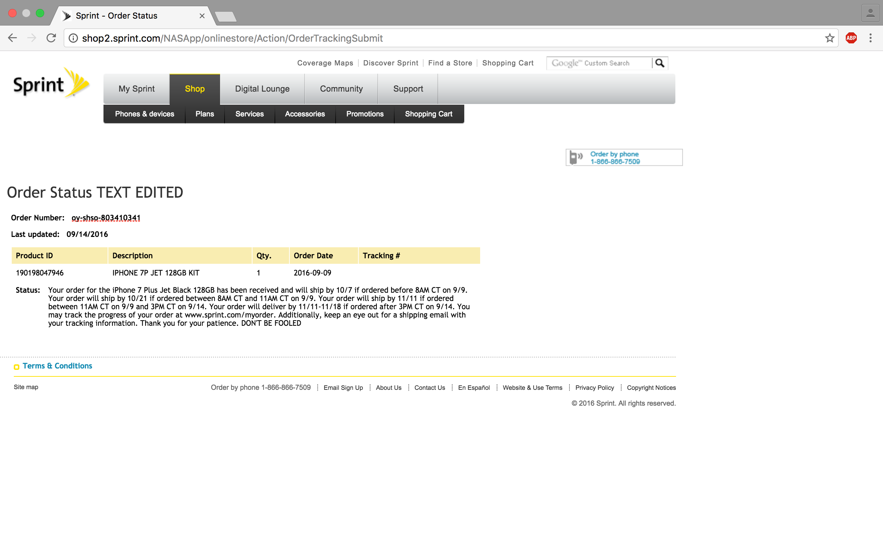Click the address bar URL
This screenshot has width=883, height=551.
pyautogui.click(x=232, y=38)
